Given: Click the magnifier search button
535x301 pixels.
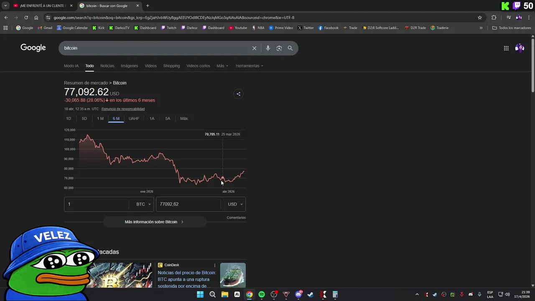Looking at the screenshot, I should click(290, 48).
